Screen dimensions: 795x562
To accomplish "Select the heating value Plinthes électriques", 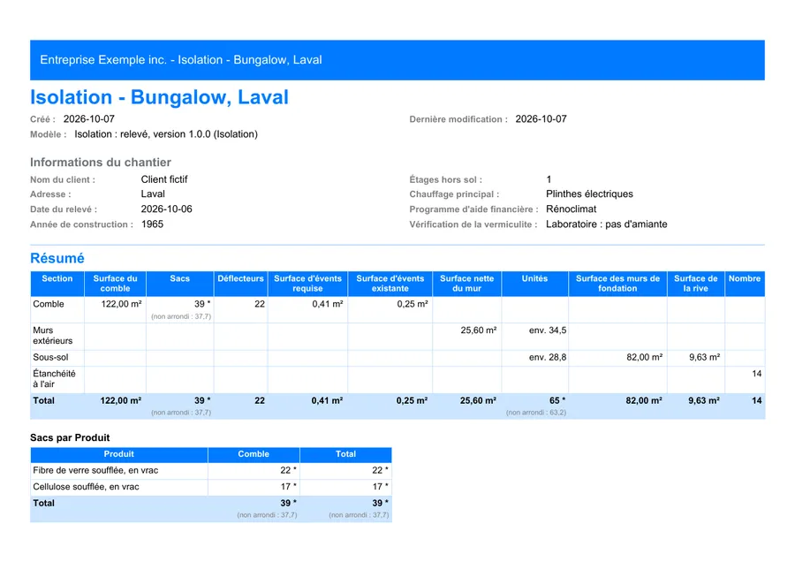I will [x=589, y=194].
